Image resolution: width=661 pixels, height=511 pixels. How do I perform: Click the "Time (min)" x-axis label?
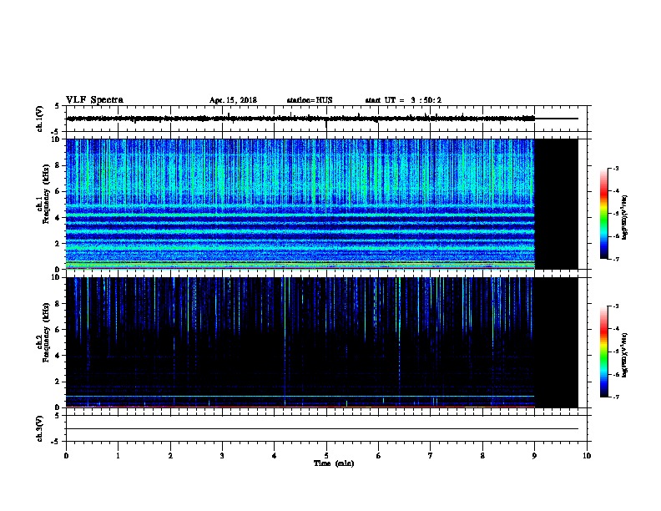pos(334,463)
